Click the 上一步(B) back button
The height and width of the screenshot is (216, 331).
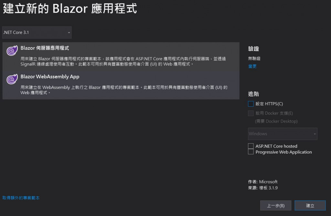(276, 205)
